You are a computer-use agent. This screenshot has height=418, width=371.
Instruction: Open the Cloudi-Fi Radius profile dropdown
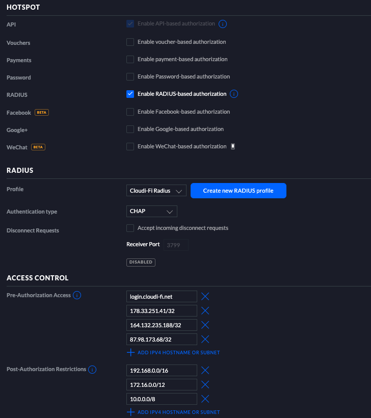(x=156, y=191)
